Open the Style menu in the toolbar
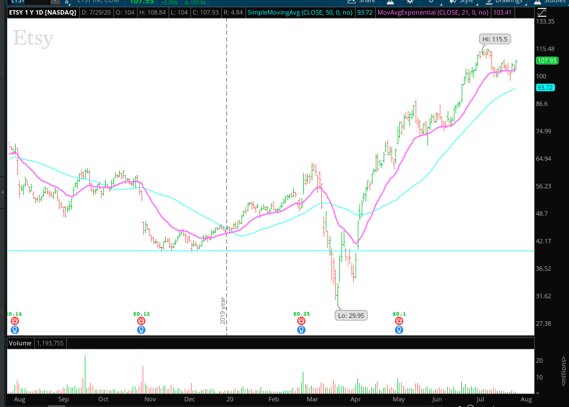The height and width of the screenshot is (407, 569). [463, 2]
